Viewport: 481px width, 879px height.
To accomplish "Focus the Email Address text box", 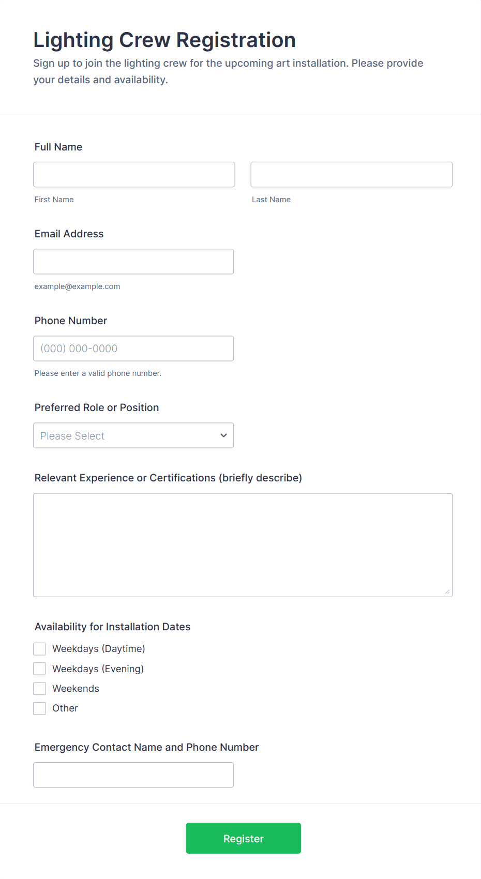I will click(133, 262).
